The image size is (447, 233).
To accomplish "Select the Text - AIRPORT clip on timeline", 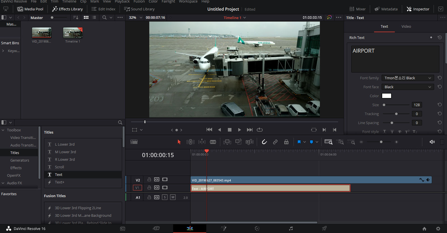I will [x=270, y=188].
